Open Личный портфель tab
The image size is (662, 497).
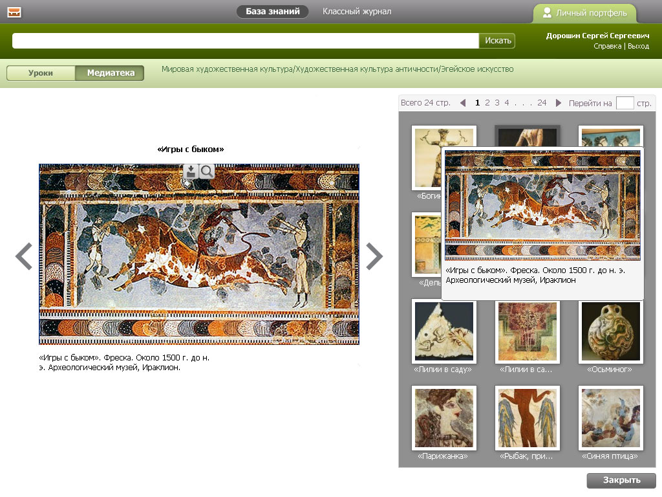(x=584, y=14)
